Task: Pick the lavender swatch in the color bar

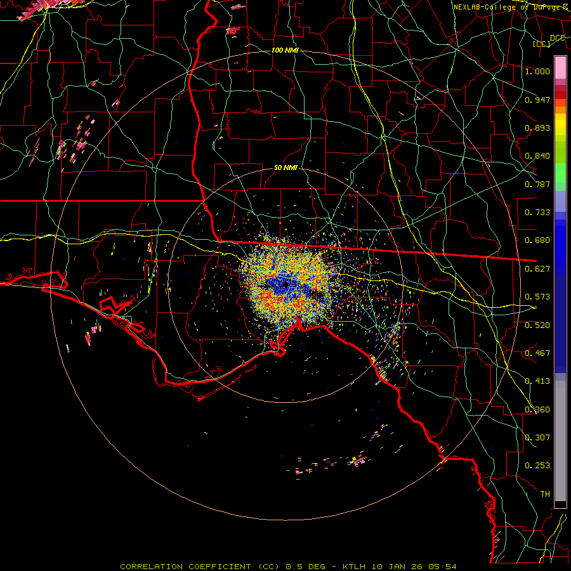Action: [560, 201]
